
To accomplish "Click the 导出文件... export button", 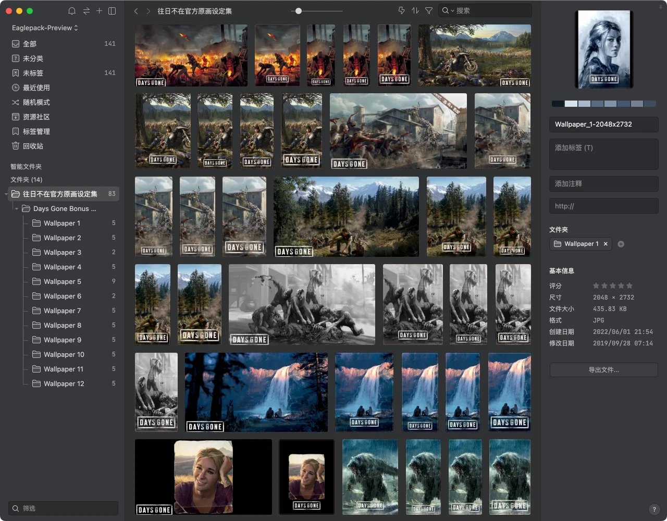I will (604, 370).
